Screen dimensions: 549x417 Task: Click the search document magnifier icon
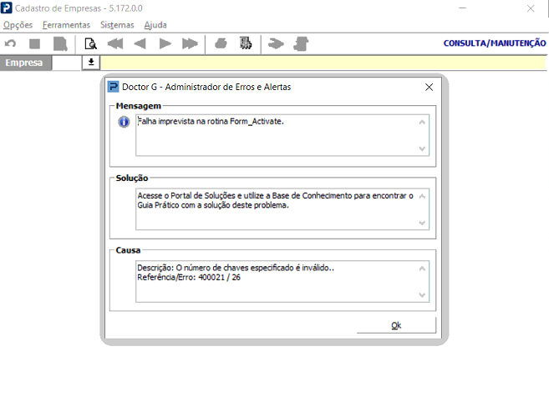click(90, 43)
